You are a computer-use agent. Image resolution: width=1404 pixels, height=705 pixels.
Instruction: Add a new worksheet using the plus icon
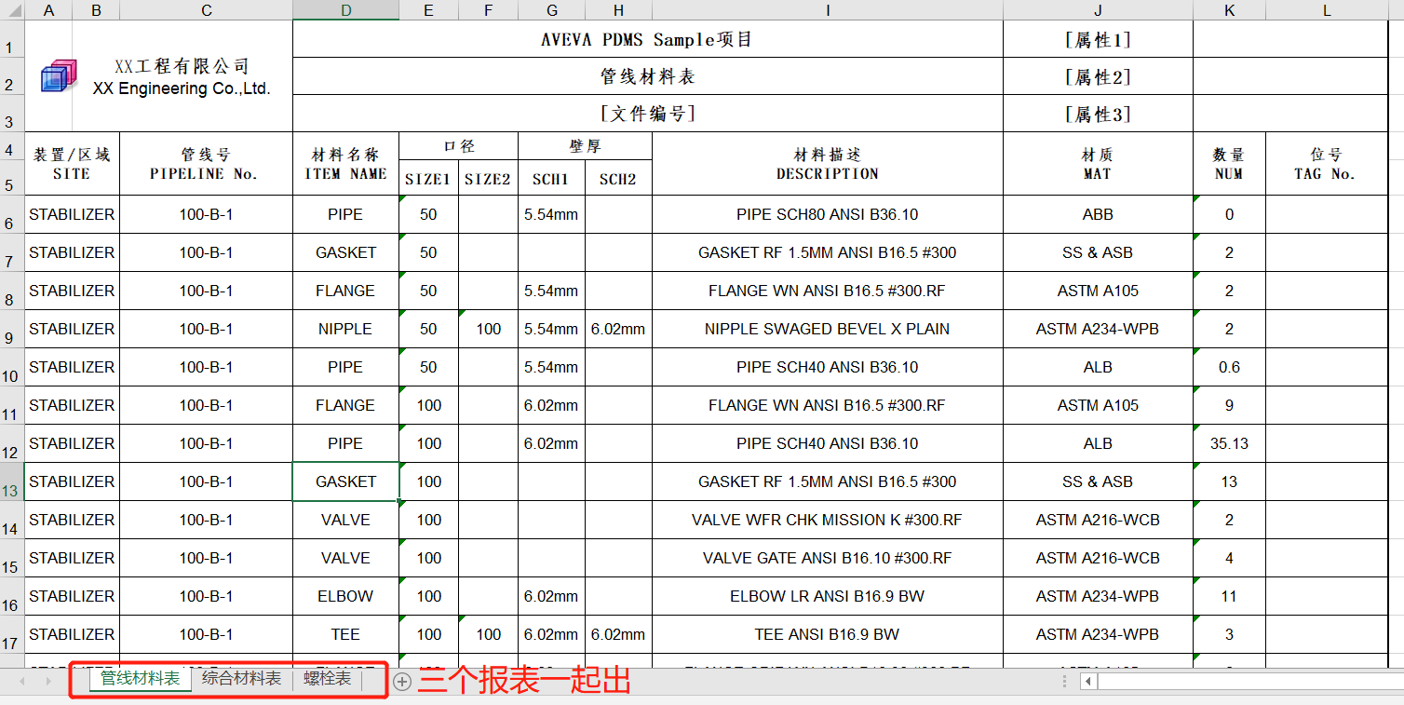402,681
